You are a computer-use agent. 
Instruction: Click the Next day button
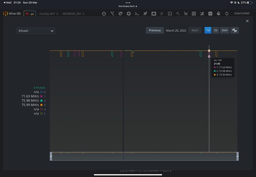point(195,30)
